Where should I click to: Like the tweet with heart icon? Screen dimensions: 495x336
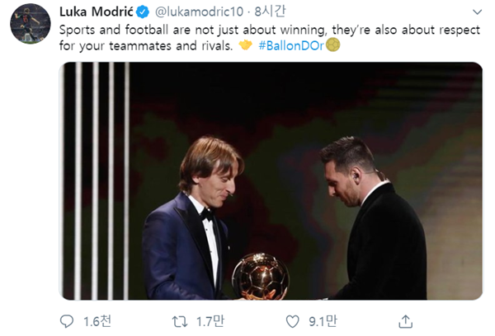[292, 322]
